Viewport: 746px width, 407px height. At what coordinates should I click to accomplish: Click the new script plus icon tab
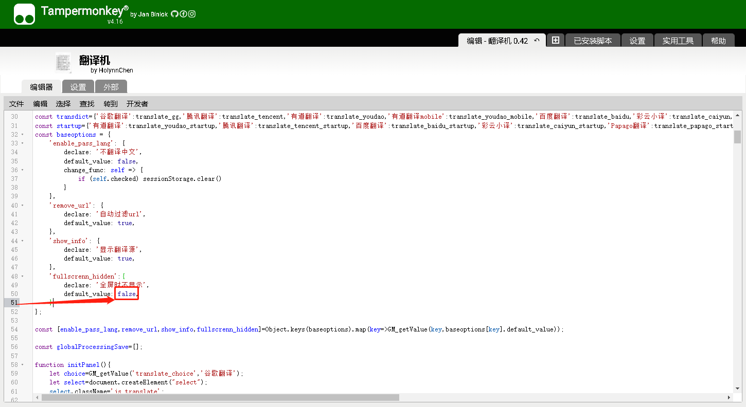(x=556, y=40)
